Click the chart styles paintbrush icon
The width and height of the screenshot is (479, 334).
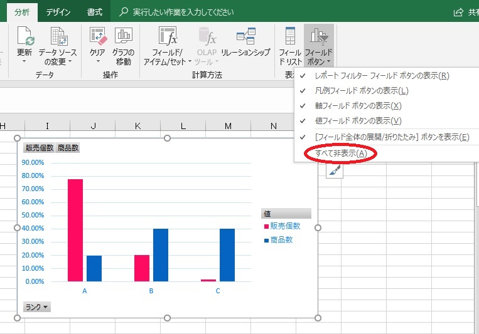[334, 170]
